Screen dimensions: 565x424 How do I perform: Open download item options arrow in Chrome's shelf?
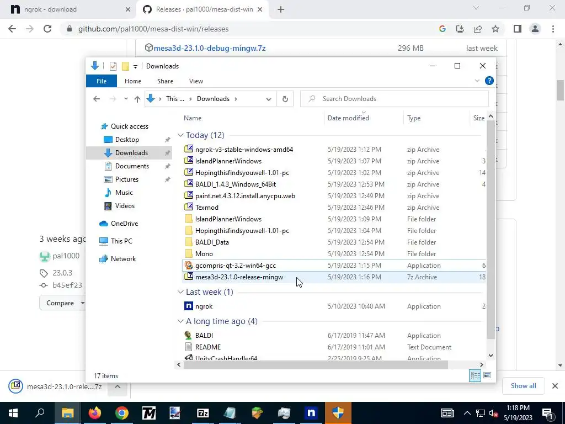coord(118,386)
